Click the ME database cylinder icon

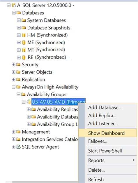24,43
